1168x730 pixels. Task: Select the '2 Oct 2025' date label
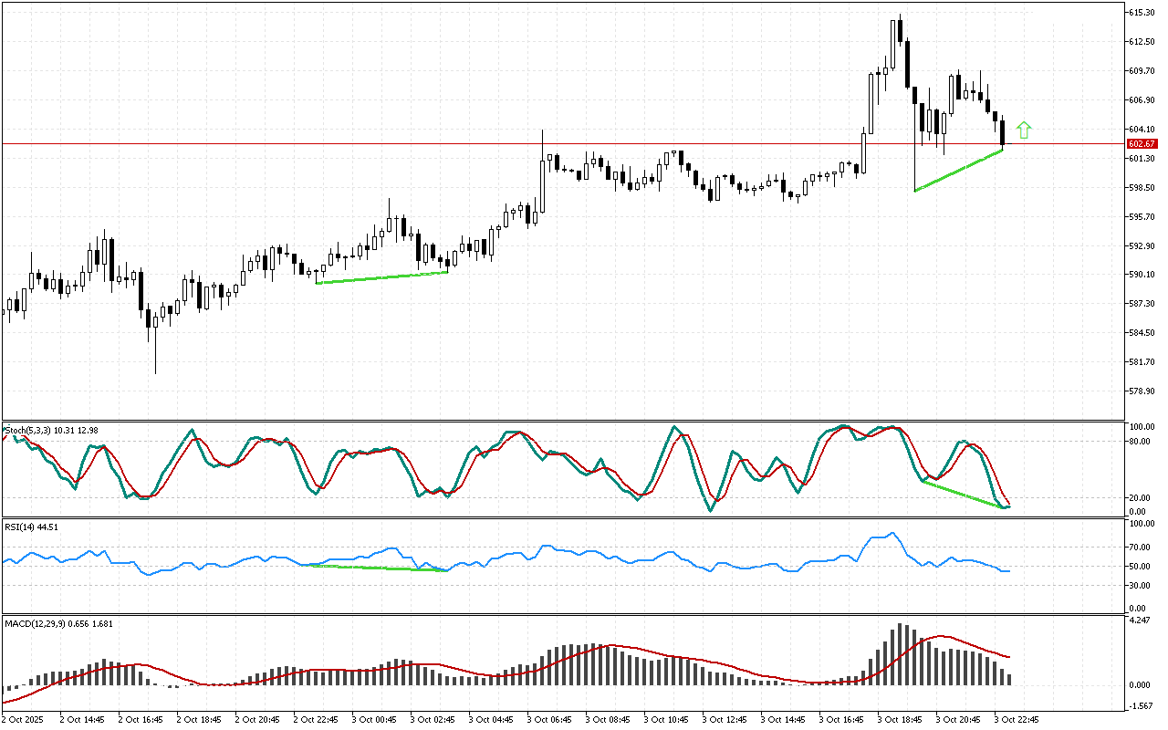click(x=25, y=719)
